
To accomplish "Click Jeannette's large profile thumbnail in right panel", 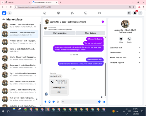I will pos(125,24).
